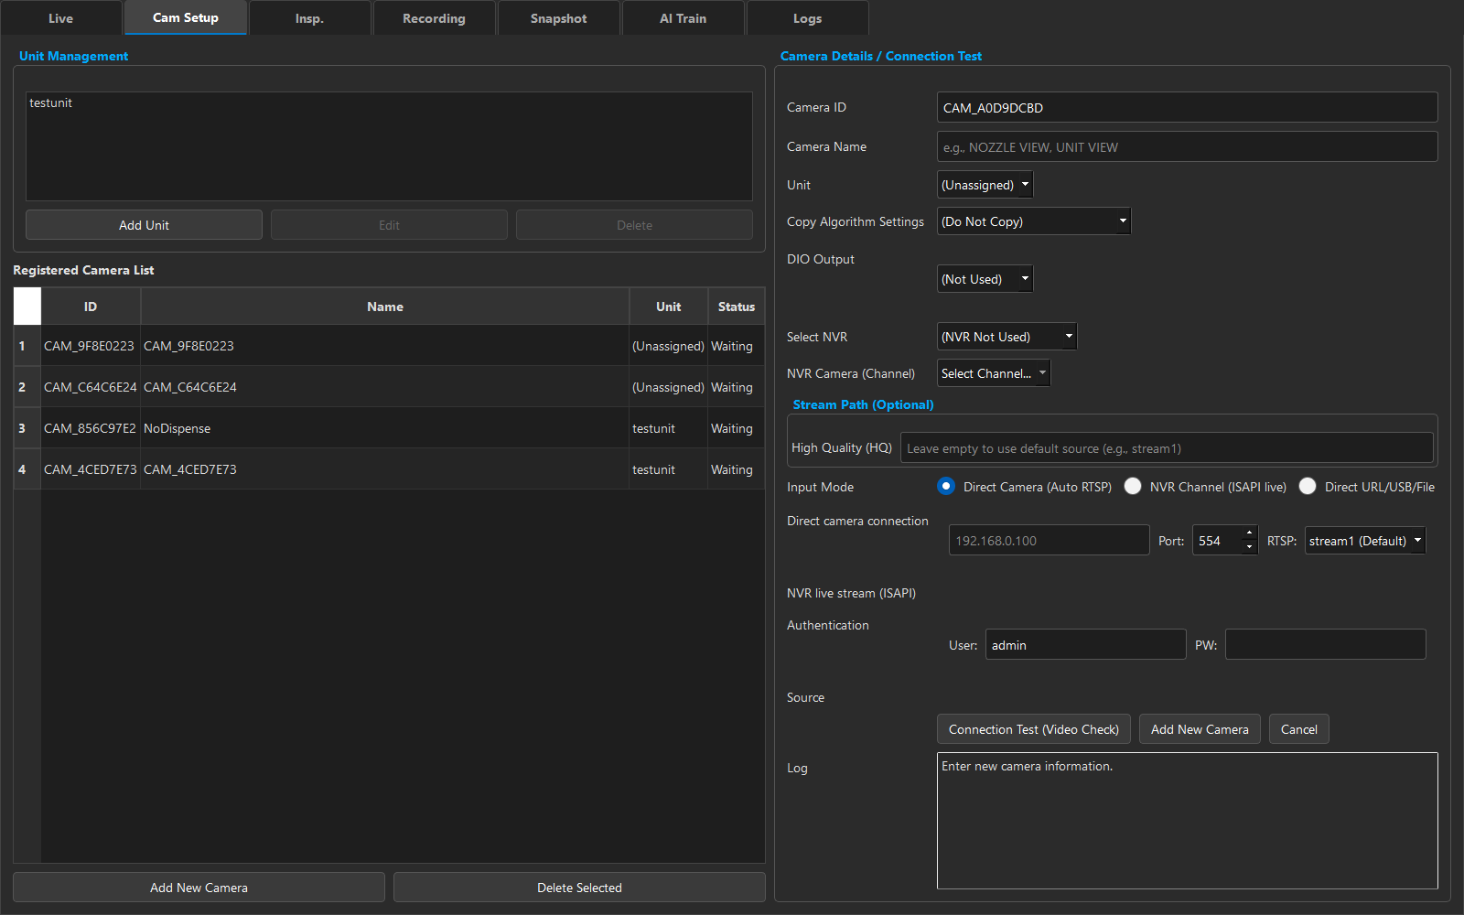Screen dimensions: 1464x915
Task: Click the User authentication field
Action: click(x=1085, y=644)
